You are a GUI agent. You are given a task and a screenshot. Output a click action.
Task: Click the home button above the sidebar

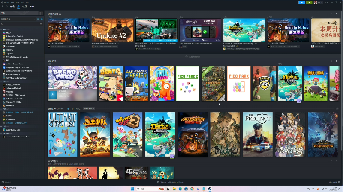pyautogui.click(x=19, y=13)
